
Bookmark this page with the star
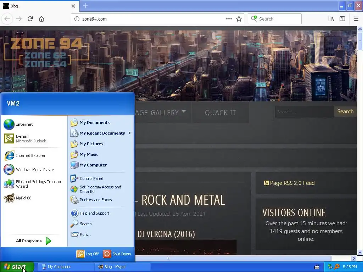coord(239,19)
